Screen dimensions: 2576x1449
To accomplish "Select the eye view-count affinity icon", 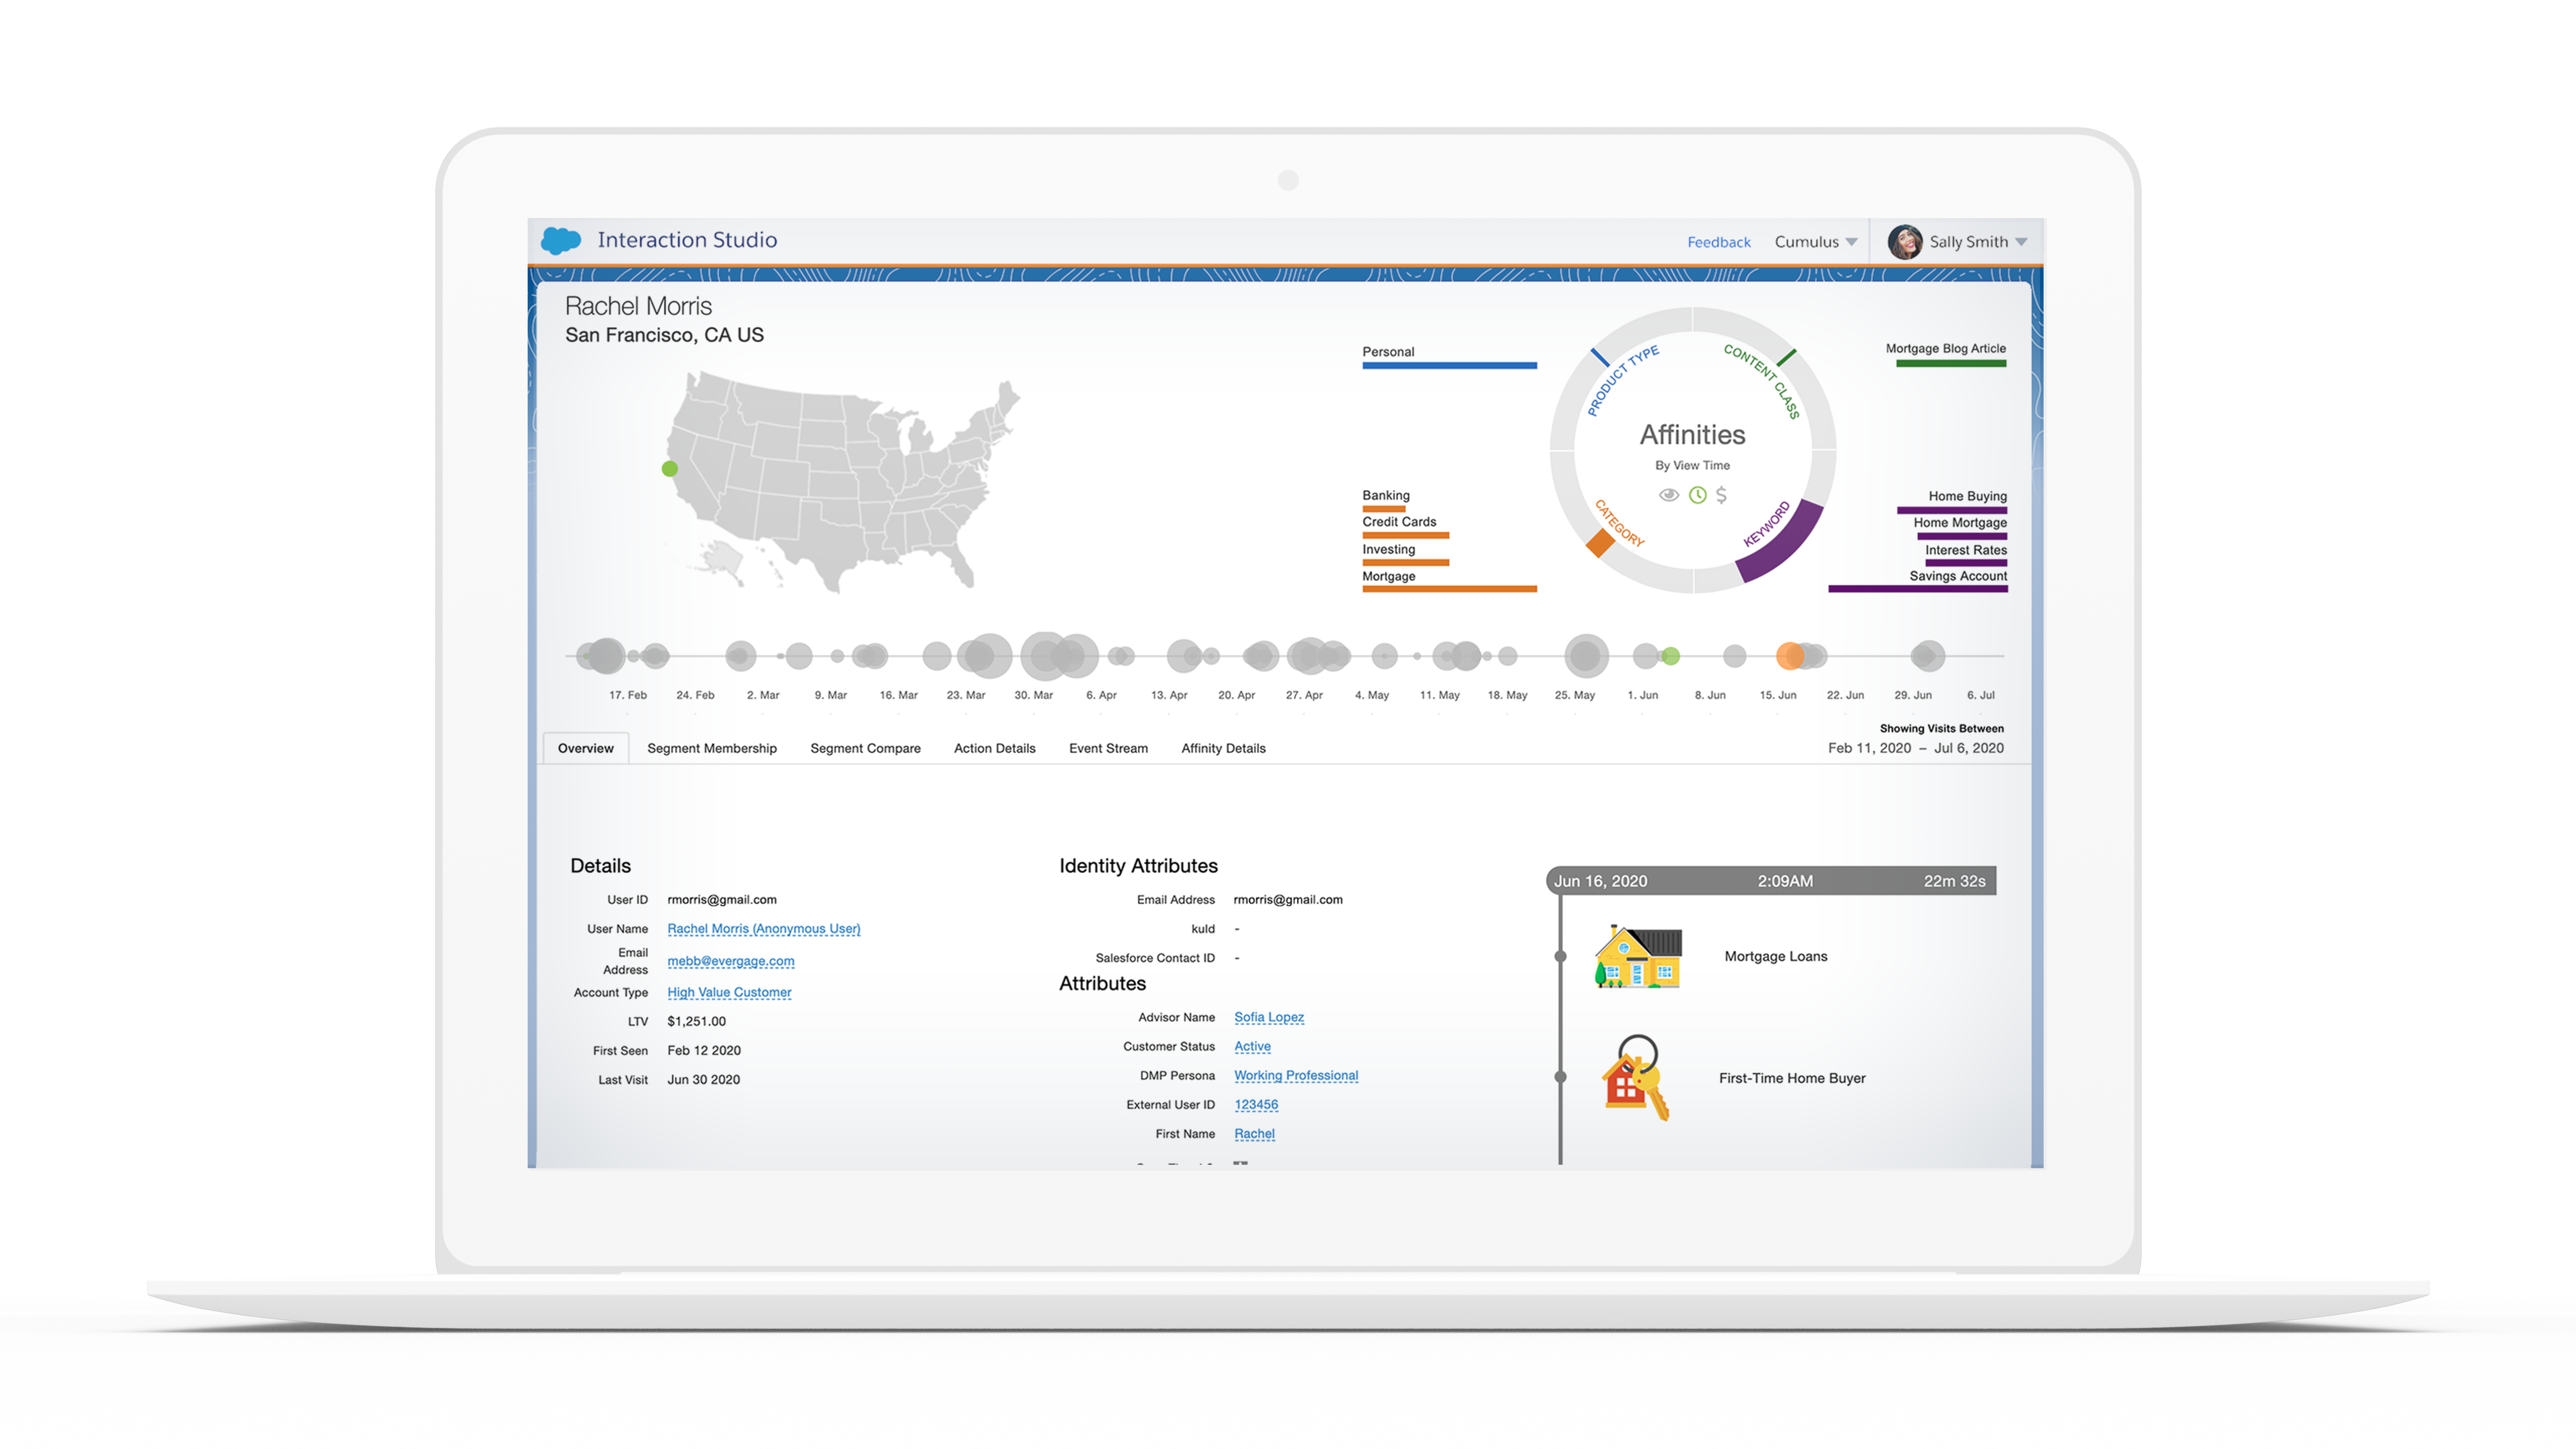I will (1668, 495).
